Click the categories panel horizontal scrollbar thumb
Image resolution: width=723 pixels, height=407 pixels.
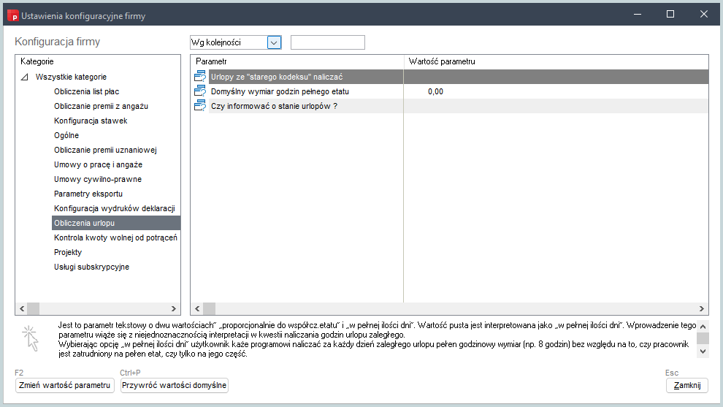click(33, 308)
